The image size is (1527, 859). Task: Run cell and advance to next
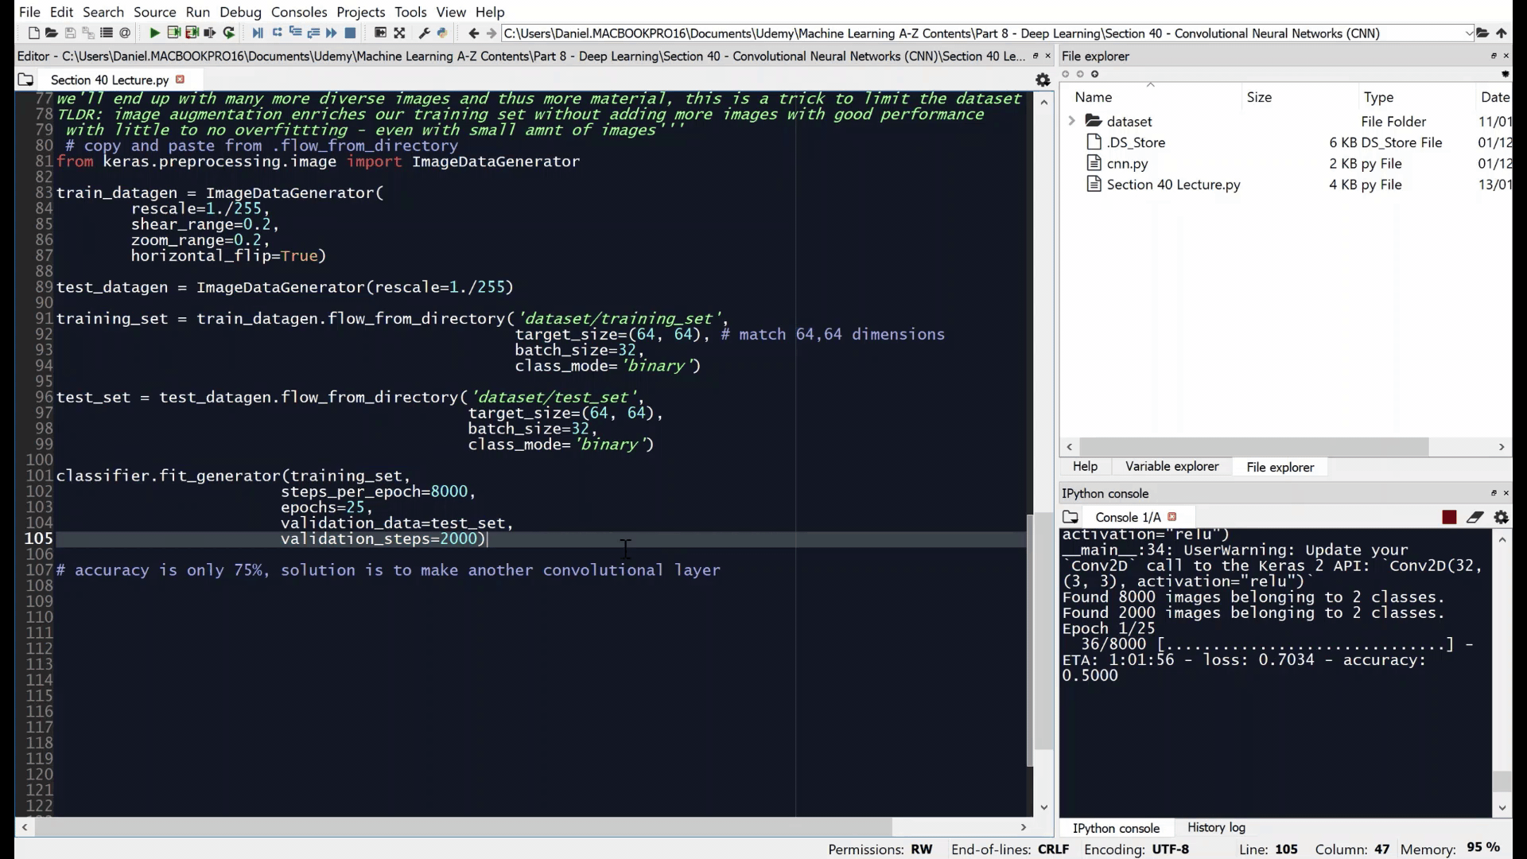(x=192, y=33)
